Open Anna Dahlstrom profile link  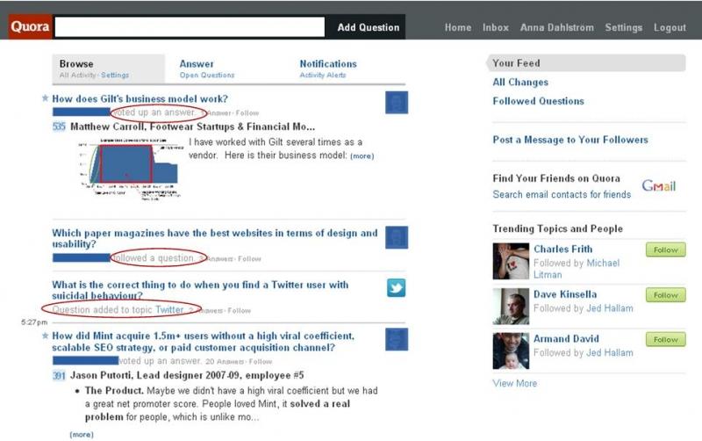[557, 27]
